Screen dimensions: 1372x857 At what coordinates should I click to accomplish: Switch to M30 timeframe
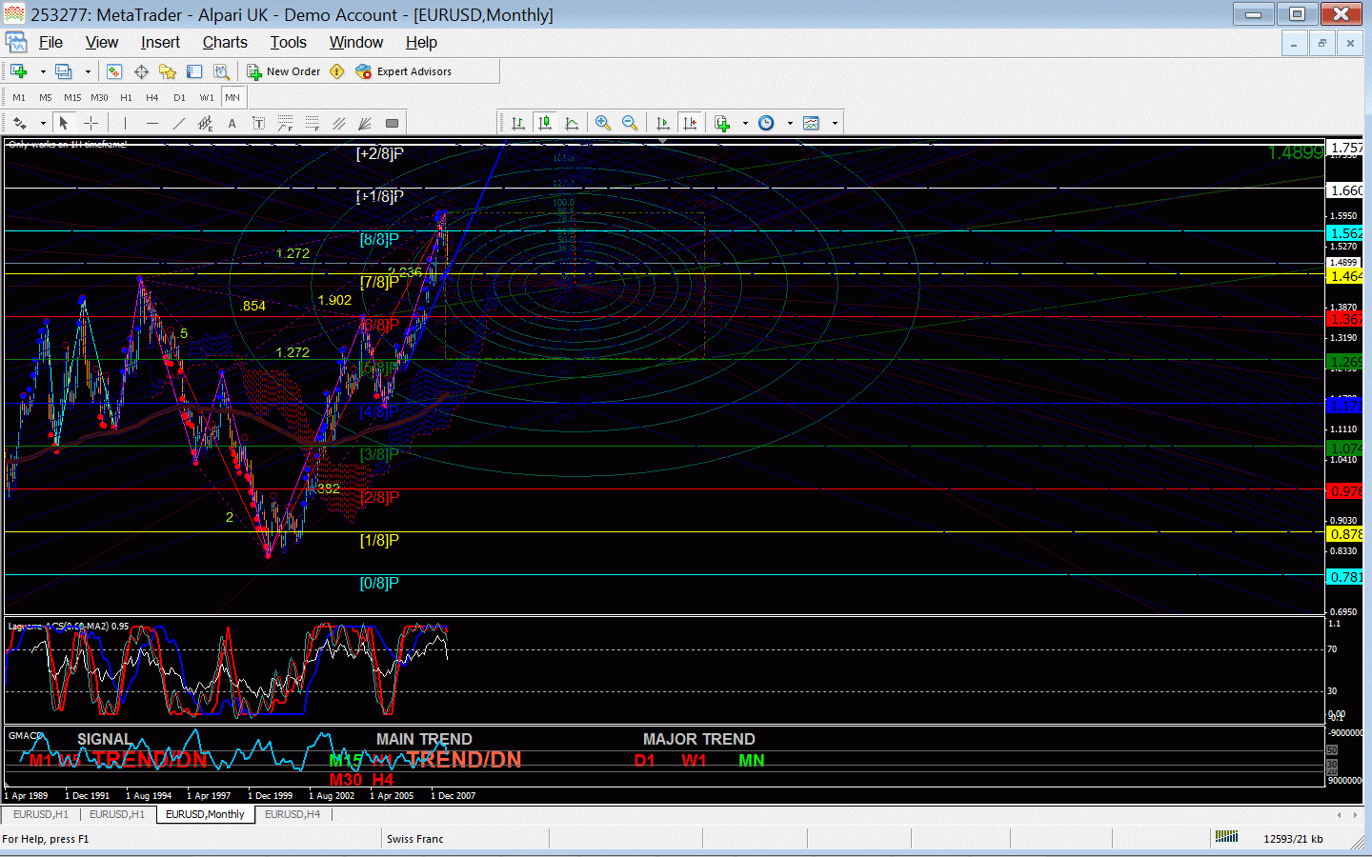pyautogui.click(x=99, y=97)
